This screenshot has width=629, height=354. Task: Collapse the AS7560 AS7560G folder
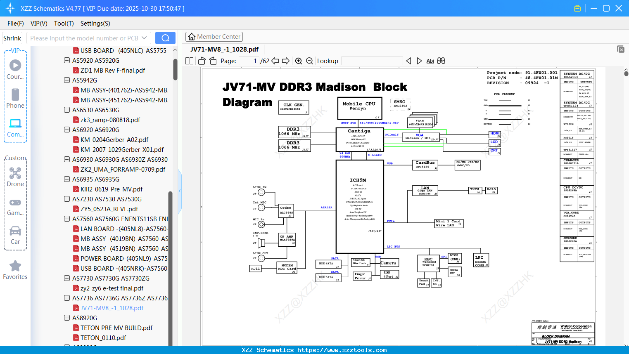pyautogui.click(x=67, y=219)
